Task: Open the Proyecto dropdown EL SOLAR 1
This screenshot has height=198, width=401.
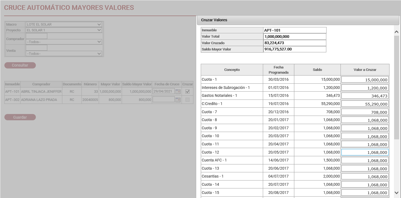Action: (64, 30)
